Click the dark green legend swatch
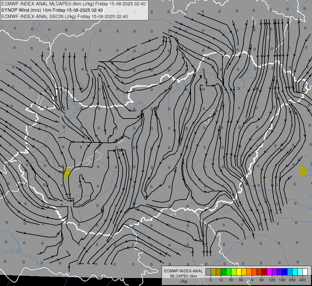Viewport: 312px width, 286px height. [223, 272]
